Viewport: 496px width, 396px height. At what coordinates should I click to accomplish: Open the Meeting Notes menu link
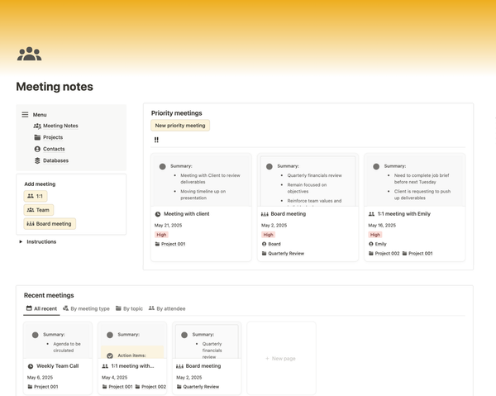tap(60, 126)
